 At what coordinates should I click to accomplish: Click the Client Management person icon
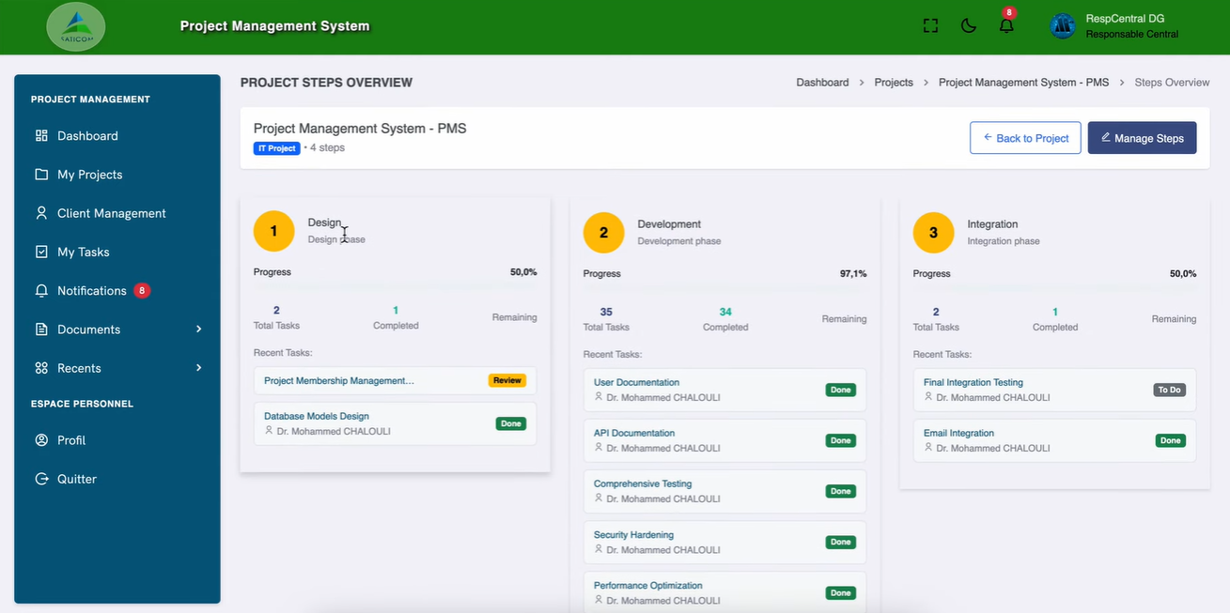41,213
